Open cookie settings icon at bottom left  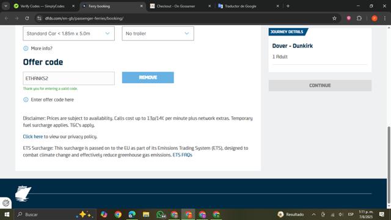click(5, 203)
